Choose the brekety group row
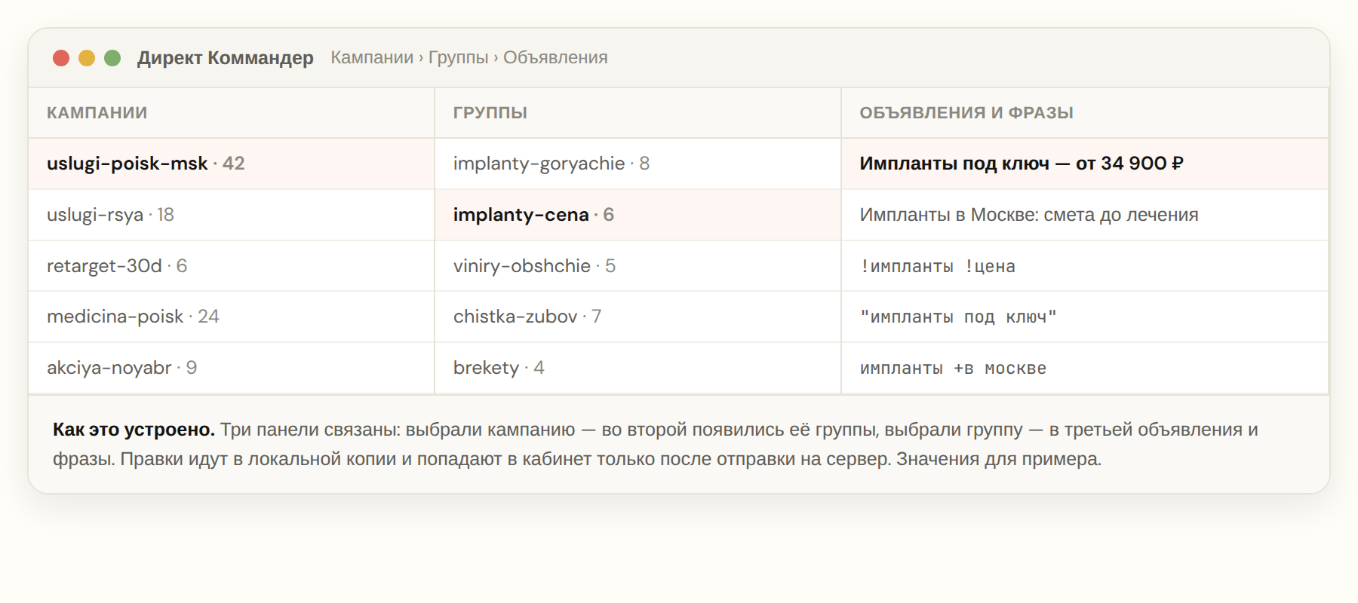 click(638, 368)
